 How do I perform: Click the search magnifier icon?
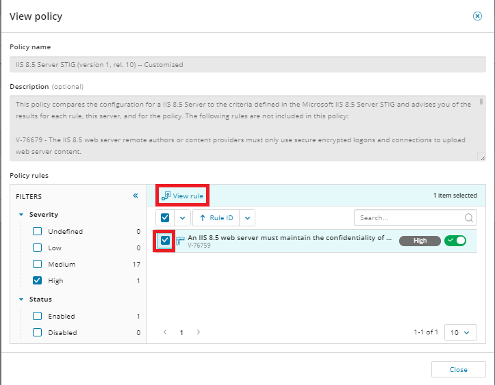(x=469, y=218)
